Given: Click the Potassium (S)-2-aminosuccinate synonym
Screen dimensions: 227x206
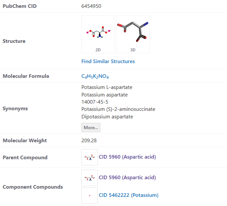Looking at the screenshot, I should 118,109.
